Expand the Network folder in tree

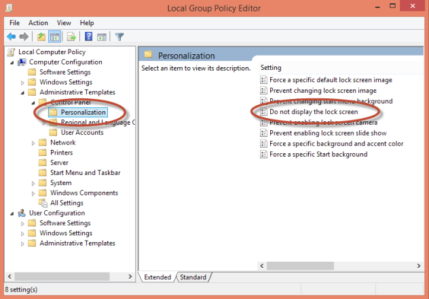[33, 143]
